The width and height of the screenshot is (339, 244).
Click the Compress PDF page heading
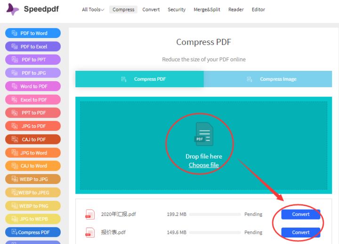coord(204,42)
